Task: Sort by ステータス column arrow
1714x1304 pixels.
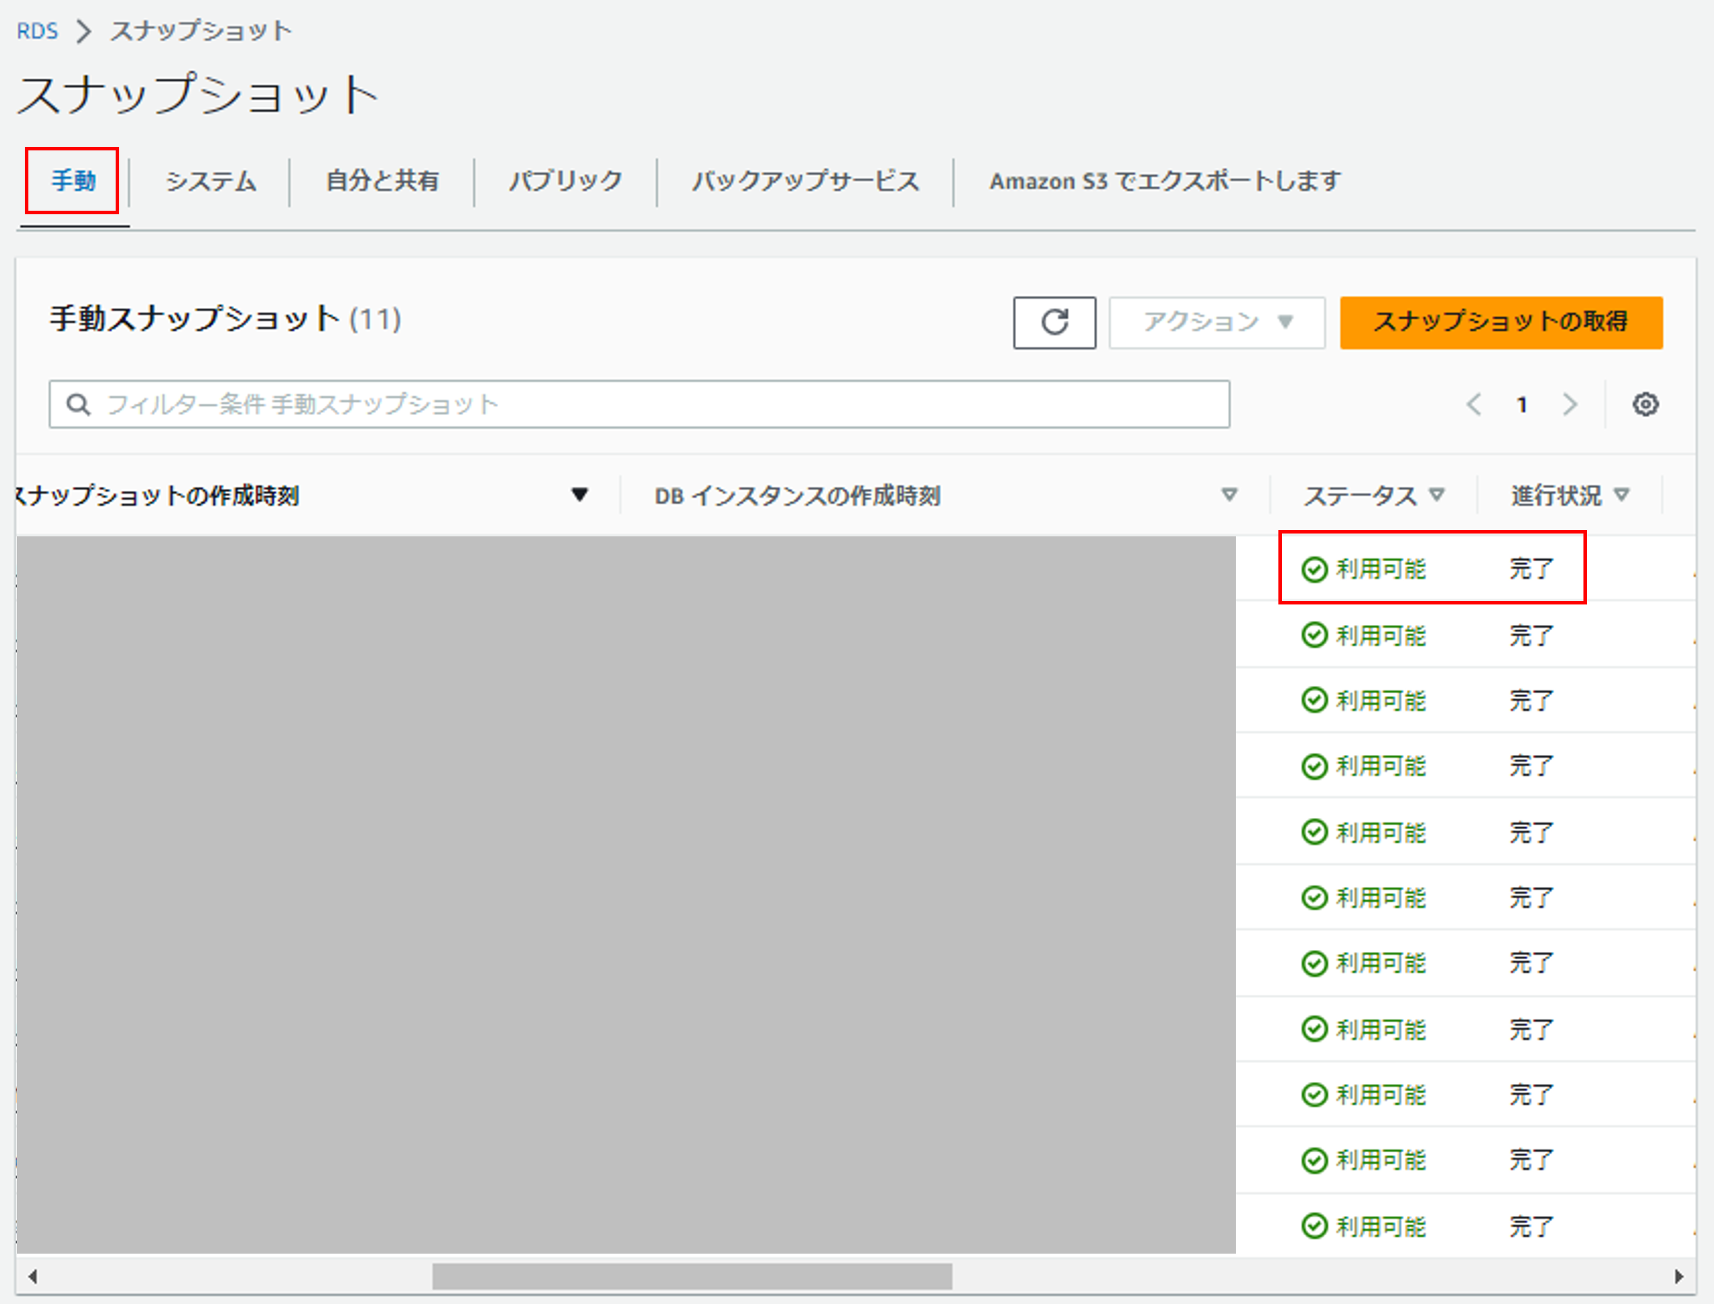Action: click(x=1436, y=494)
